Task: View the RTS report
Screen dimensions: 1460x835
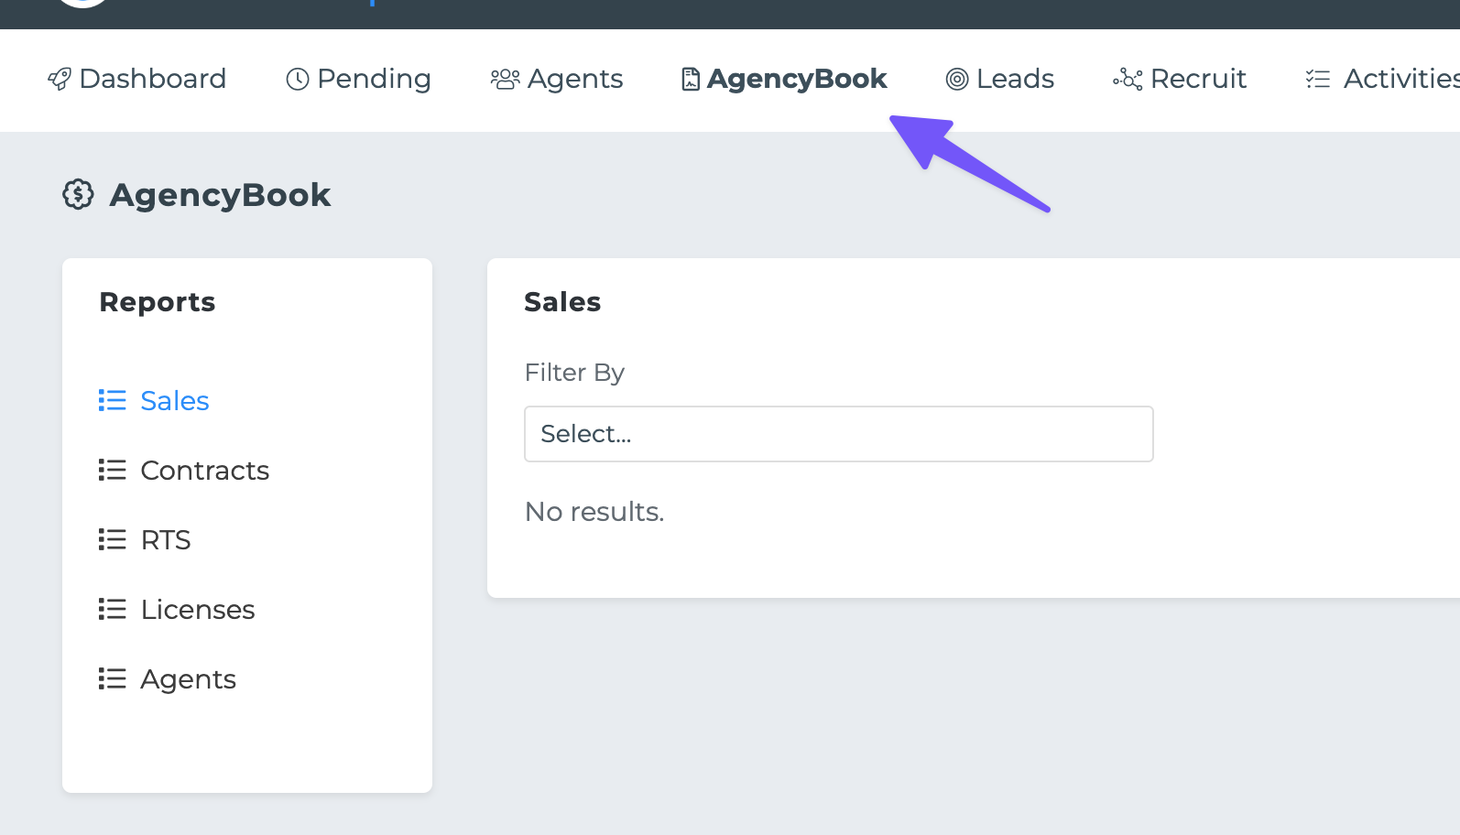Action: (166, 540)
